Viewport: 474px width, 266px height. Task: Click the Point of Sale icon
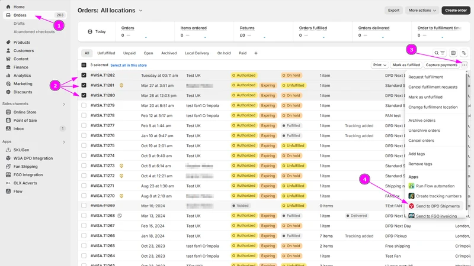8,121
